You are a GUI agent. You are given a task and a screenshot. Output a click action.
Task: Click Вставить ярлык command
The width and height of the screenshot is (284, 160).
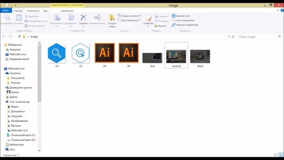35,26
